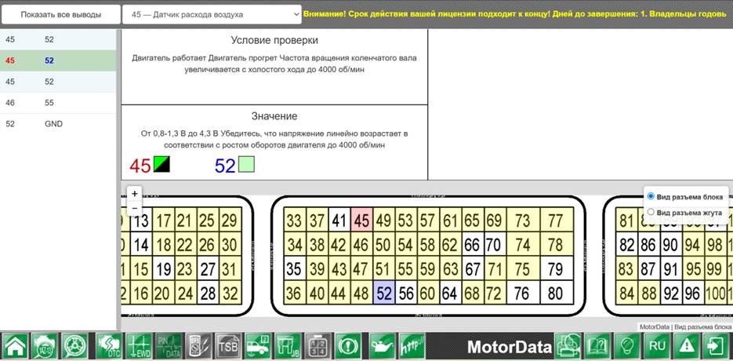Select 'Вид разъема жгута' radio button
Viewport: 733px width, 361px height.
(651, 212)
